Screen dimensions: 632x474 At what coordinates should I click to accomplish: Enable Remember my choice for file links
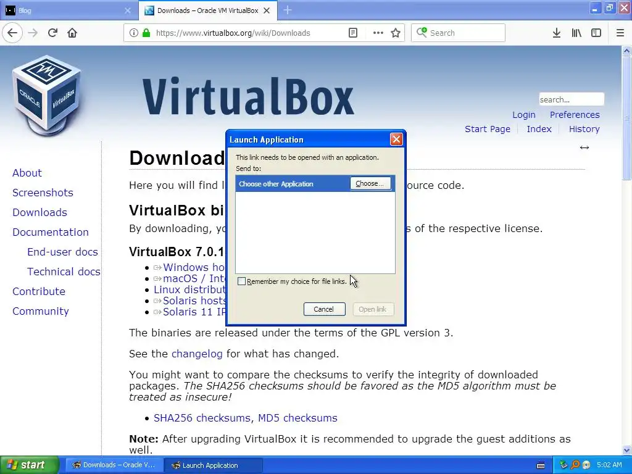(241, 281)
